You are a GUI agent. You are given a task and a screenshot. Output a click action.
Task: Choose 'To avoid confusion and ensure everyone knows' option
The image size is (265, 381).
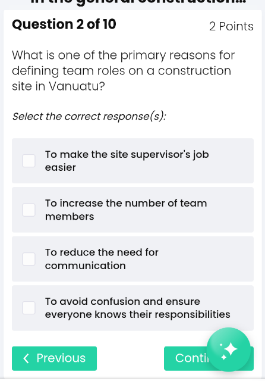pos(137,308)
